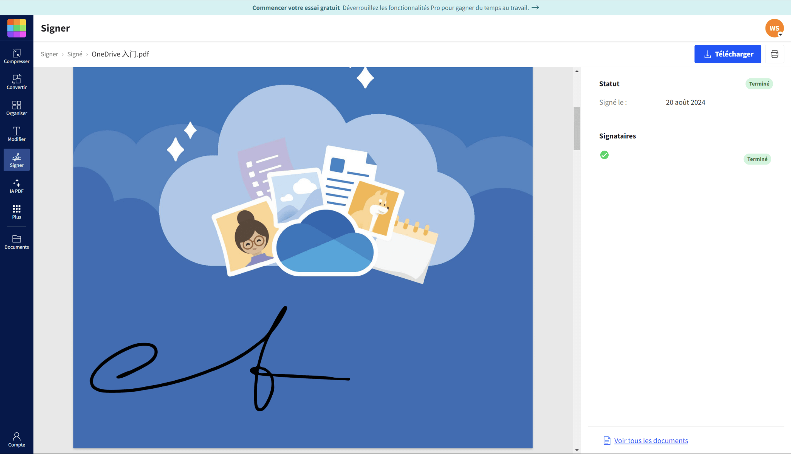The image size is (791, 454).
Task: Open the Compresser tool in sidebar
Action: (x=17, y=56)
